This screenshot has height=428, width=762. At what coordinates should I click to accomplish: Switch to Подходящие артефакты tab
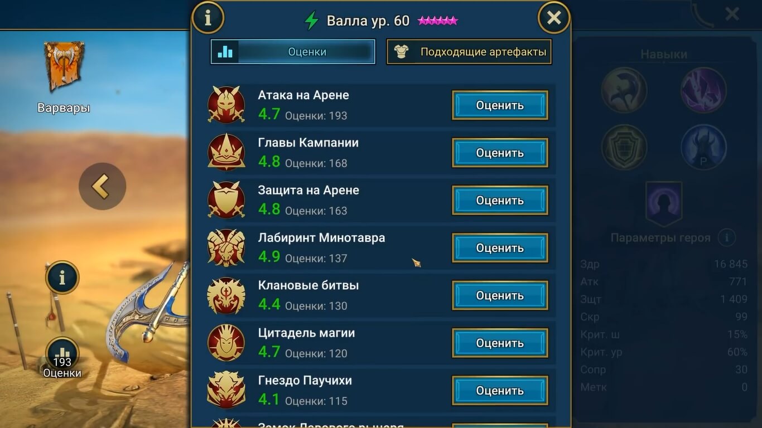tap(469, 52)
